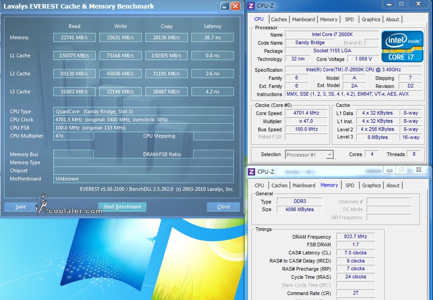Viewport: 433px width, 300px height.
Task: Click the Specification field with i7-2600K CPU @ 3.40GHz
Action: [353, 69]
